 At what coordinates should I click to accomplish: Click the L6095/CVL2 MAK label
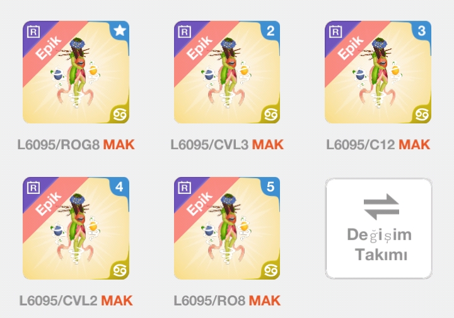(x=76, y=300)
